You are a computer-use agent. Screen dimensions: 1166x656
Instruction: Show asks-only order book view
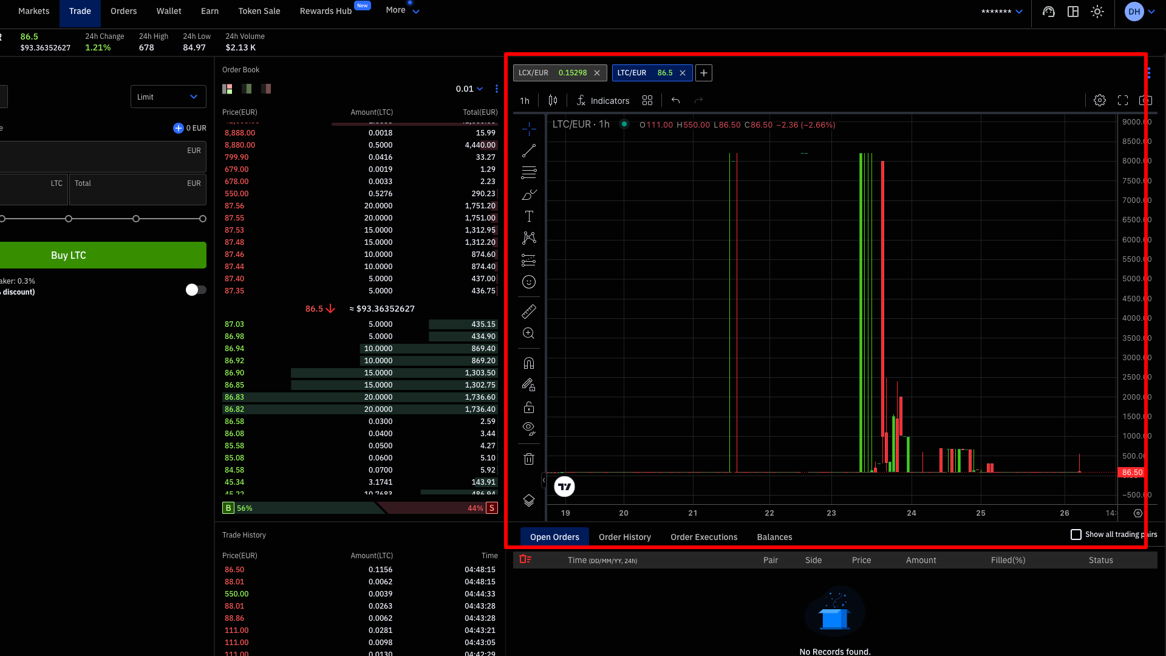pyautogui.click(x=266, y=89)
